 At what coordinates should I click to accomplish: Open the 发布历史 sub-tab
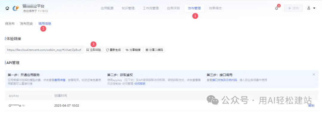click(x=26, y=23)
